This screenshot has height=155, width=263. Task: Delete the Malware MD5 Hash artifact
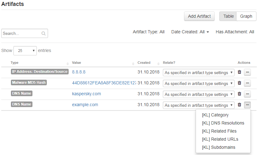point(239,83)
